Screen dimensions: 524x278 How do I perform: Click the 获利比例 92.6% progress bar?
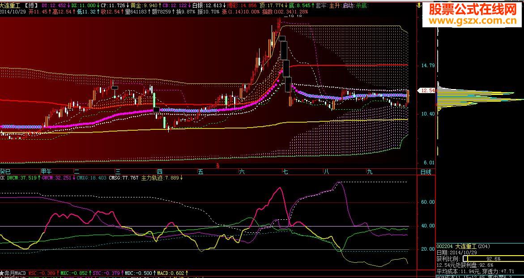493,259
